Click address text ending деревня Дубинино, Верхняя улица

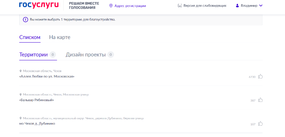[83, 118]
